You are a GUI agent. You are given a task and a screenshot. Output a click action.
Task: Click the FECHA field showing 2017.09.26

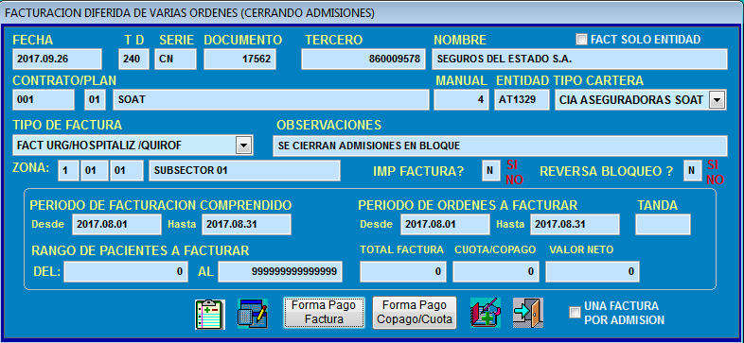click(x=57, y=60)
